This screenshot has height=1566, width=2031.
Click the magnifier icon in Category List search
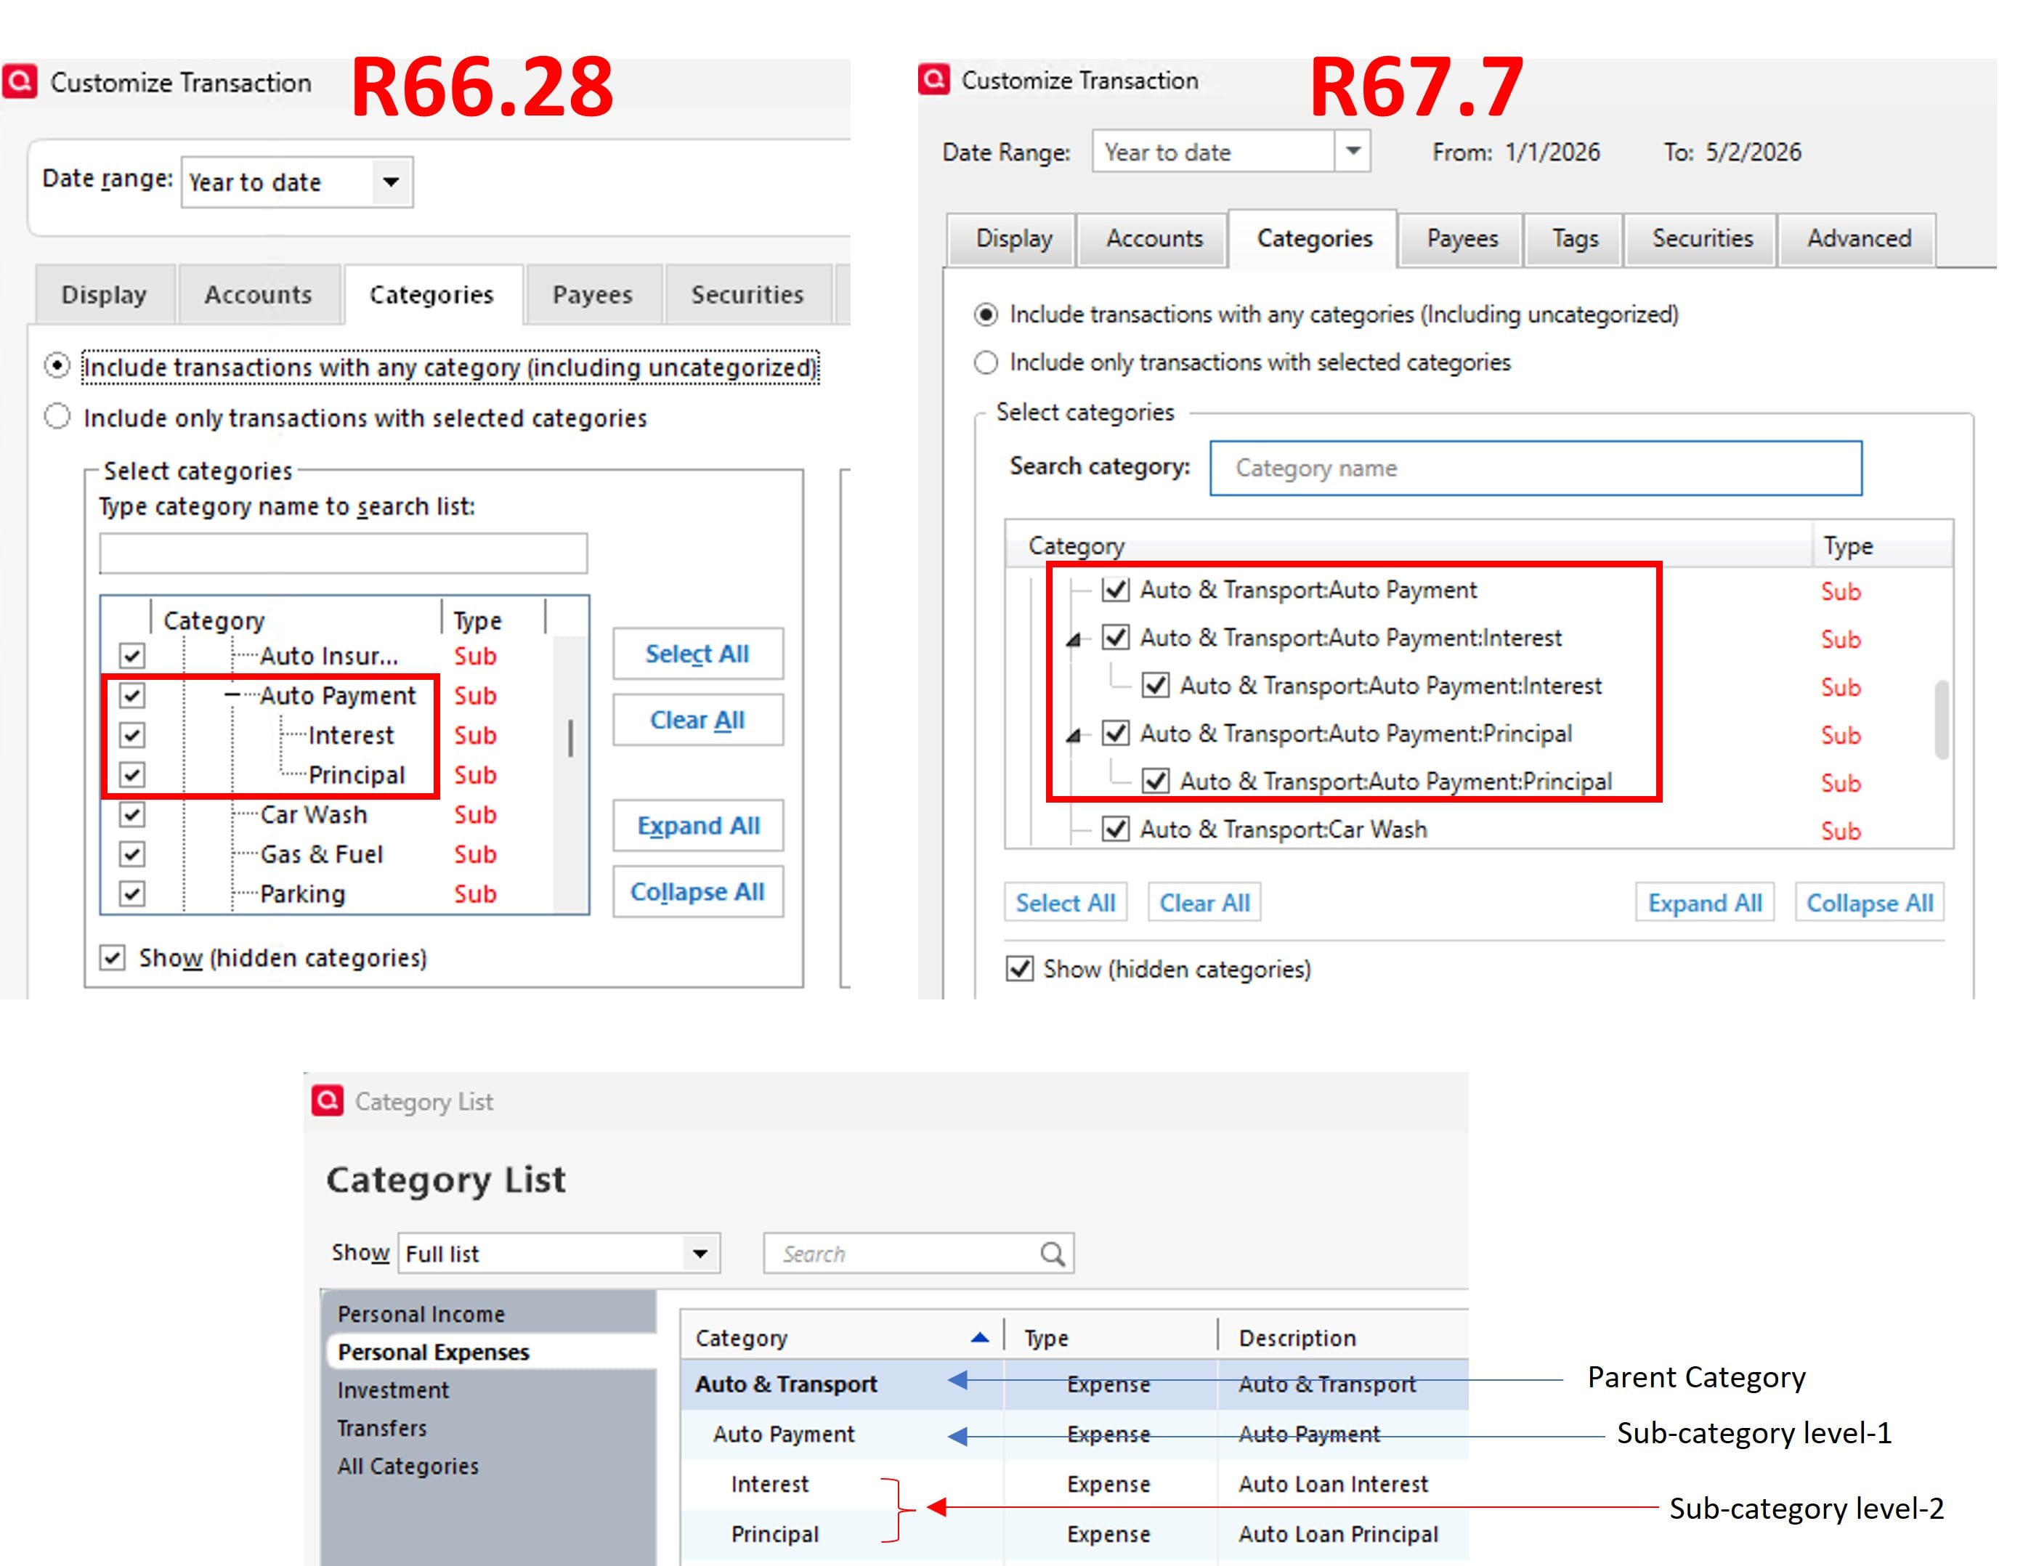(x=1052, y=1254)
